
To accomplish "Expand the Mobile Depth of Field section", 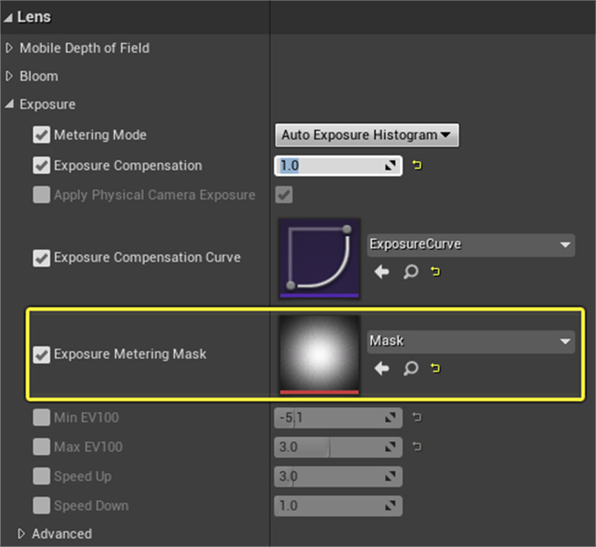I will click(9, 48).
